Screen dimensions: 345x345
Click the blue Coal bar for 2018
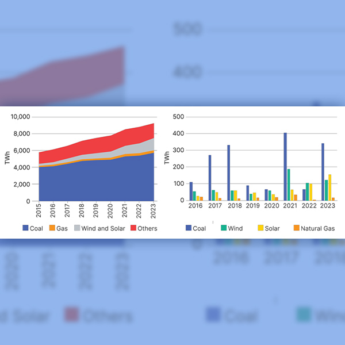pyautogui.click(x=229, y=172)
